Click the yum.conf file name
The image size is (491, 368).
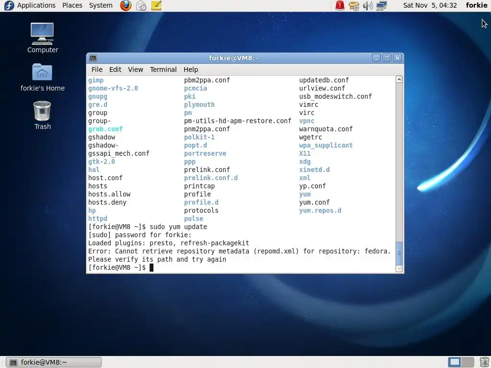[315, 202]
